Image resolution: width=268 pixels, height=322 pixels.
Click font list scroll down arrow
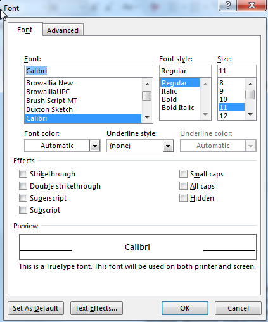pyautogui.click(x=147, y=118)
